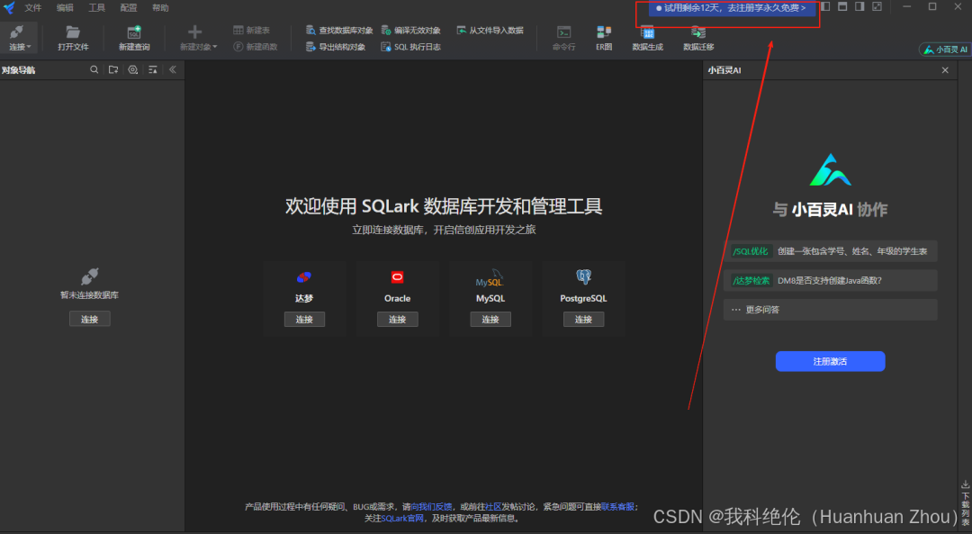Open the 帮助 menu

coord(160,7)
